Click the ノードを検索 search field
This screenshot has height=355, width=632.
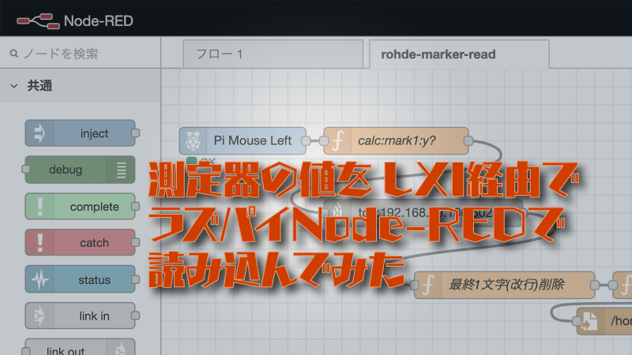coord(82,54)
